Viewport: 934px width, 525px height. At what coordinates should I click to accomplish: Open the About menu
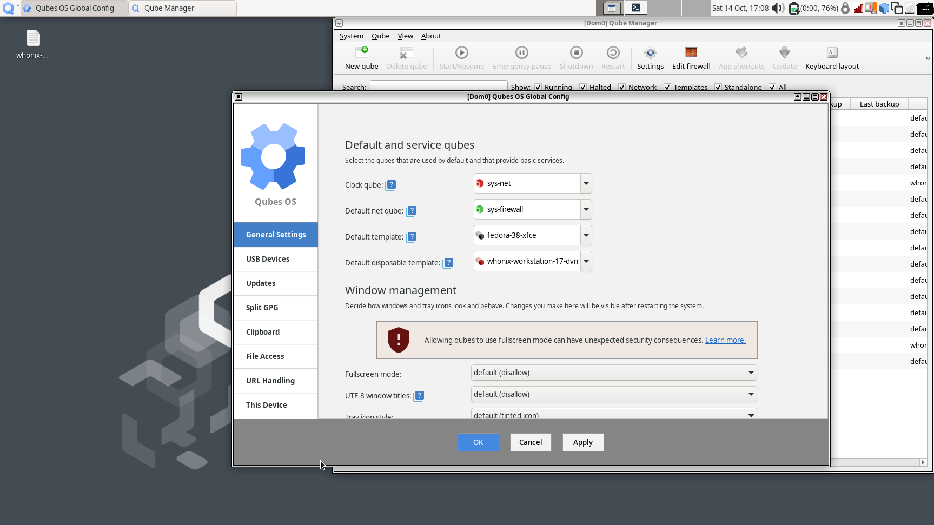pos(431,36)
